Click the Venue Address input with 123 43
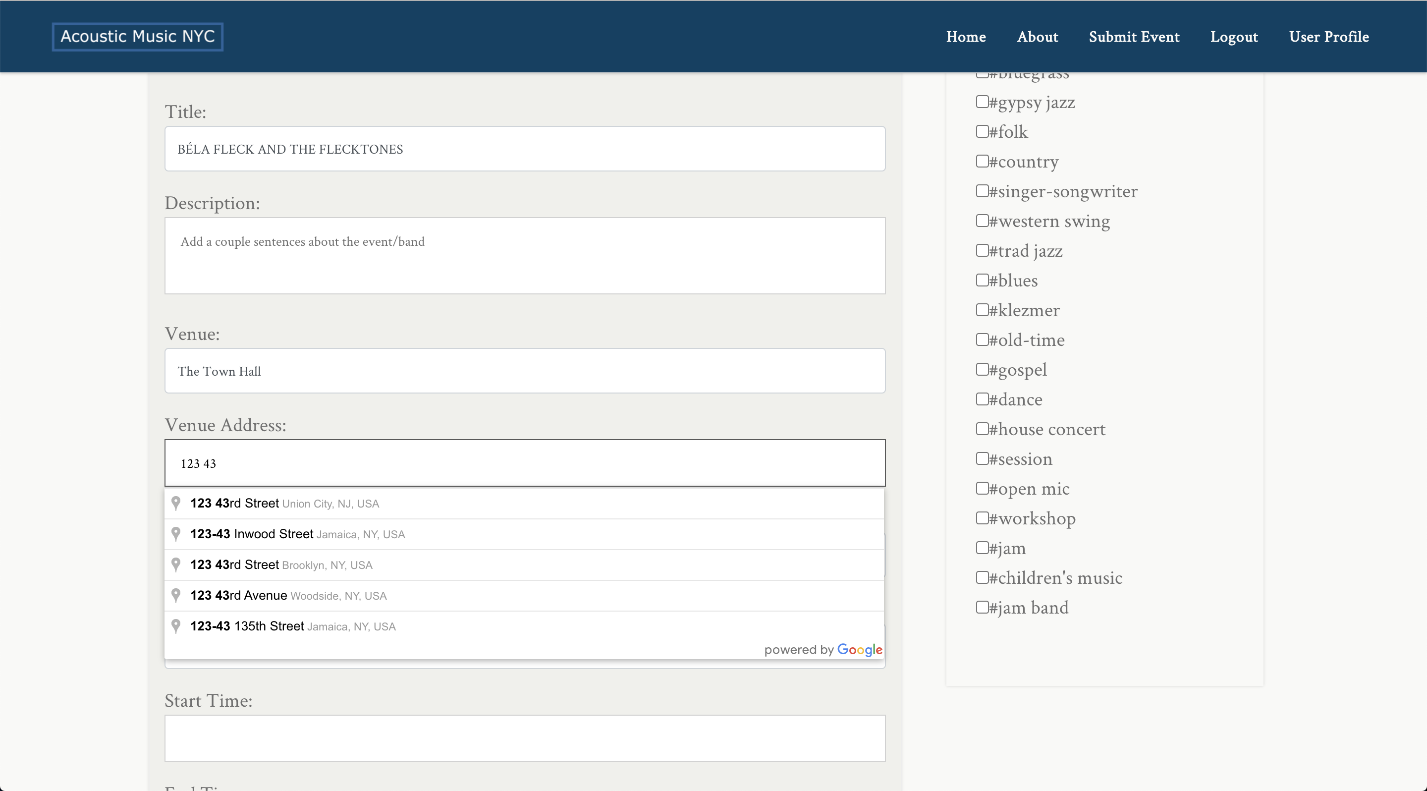 [525, 463]
